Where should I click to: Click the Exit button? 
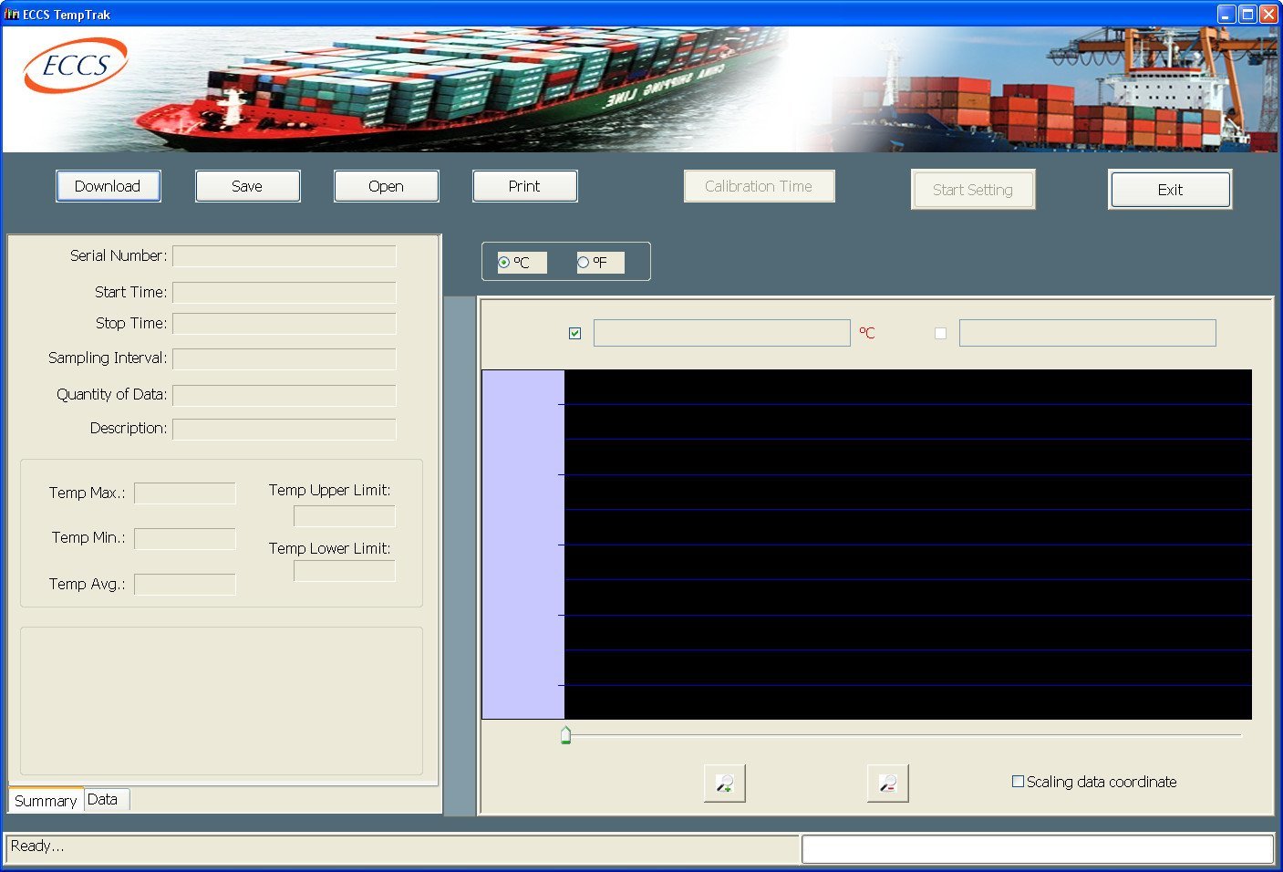1170,190
